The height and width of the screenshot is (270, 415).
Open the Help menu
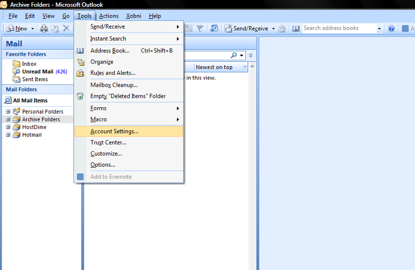pyautogui.click(x=155, y=16)
